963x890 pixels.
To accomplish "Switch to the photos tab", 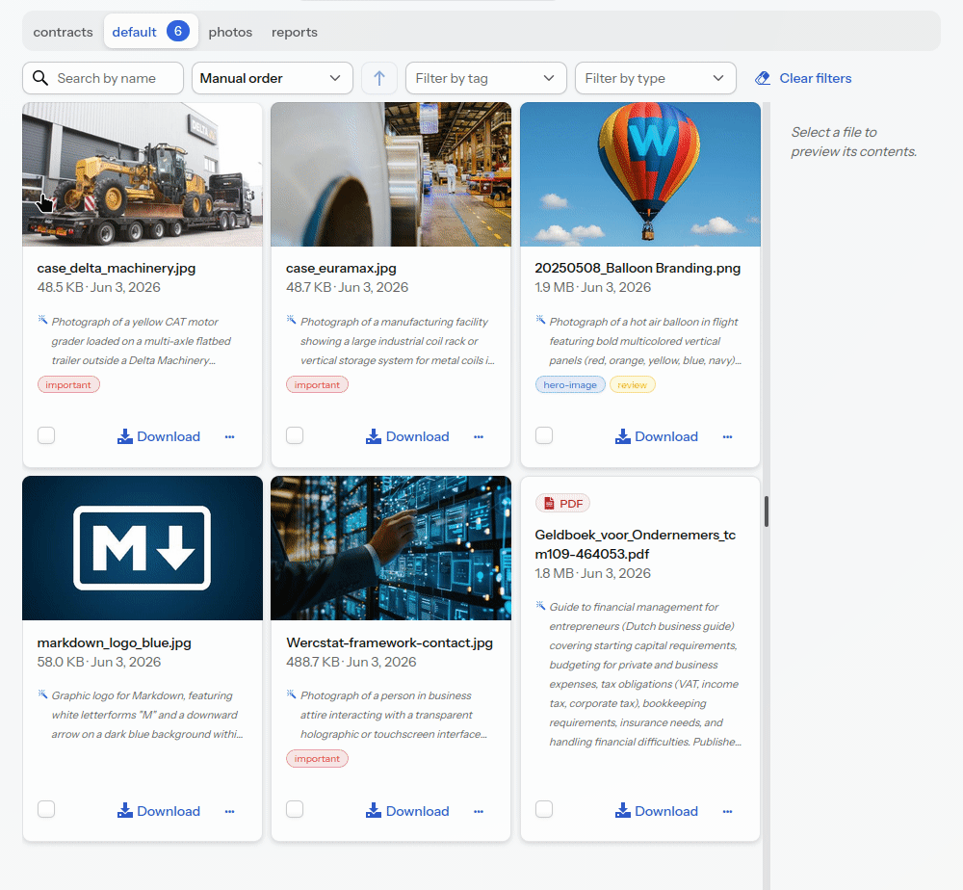I will [230, 32].
